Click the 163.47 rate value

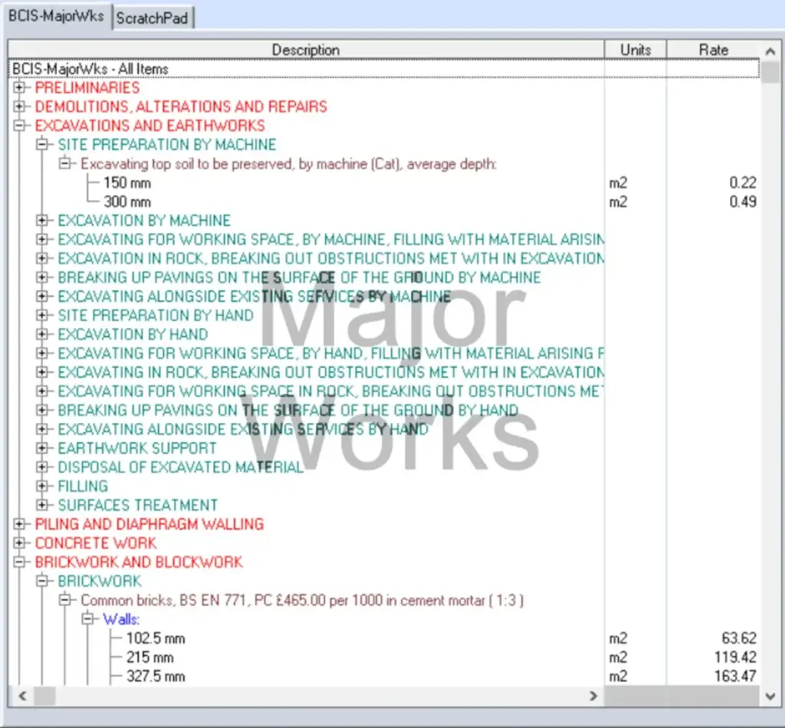click(735, 676)
